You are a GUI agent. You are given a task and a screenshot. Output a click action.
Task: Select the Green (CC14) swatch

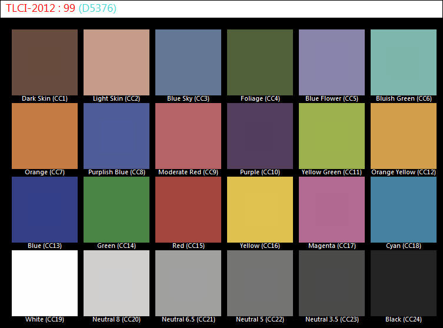coord(116,210)
